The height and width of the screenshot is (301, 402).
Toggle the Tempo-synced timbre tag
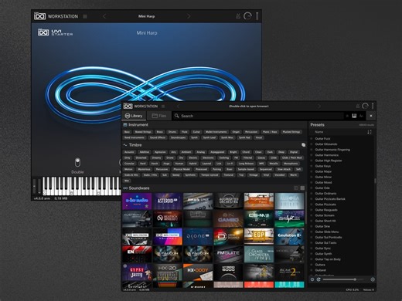point(210,175)
